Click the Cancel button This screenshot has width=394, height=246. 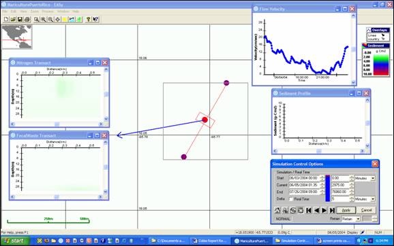pyautogui.click(x=366, y=210)
